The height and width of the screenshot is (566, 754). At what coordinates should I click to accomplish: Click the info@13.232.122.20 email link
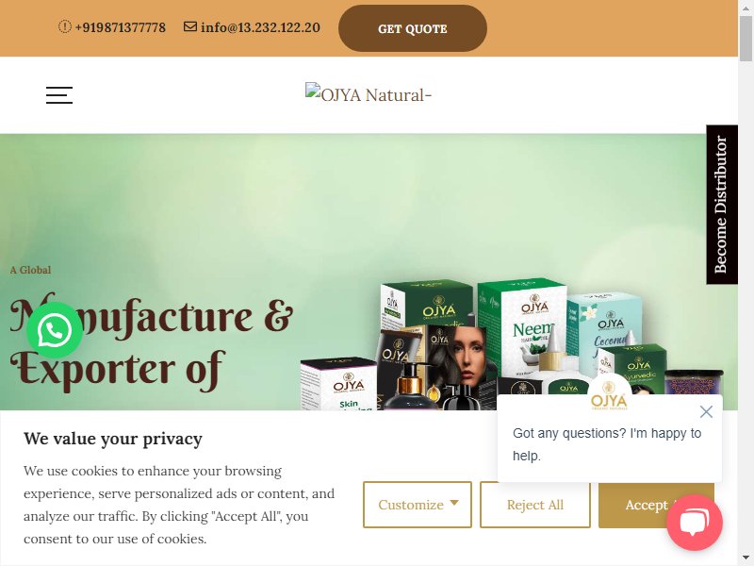tap(260, 27)
